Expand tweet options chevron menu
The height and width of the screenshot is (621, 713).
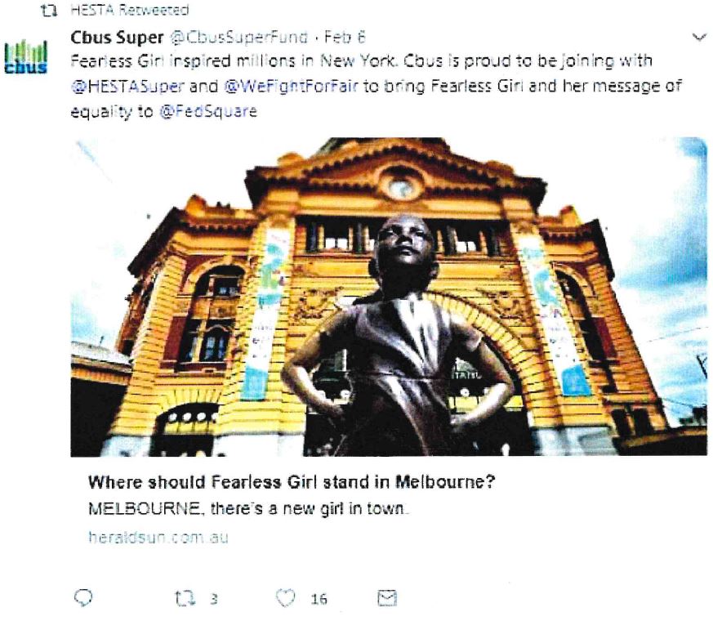click(699, 38)
